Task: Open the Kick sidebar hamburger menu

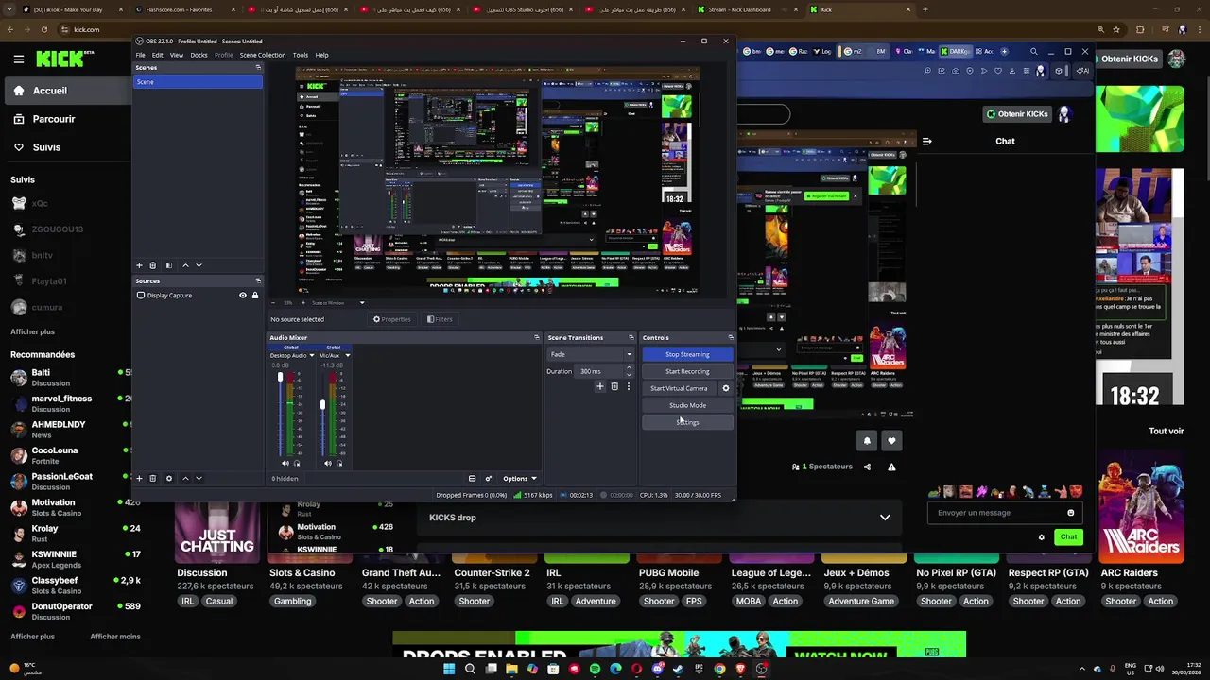Action: pos(18,59)
